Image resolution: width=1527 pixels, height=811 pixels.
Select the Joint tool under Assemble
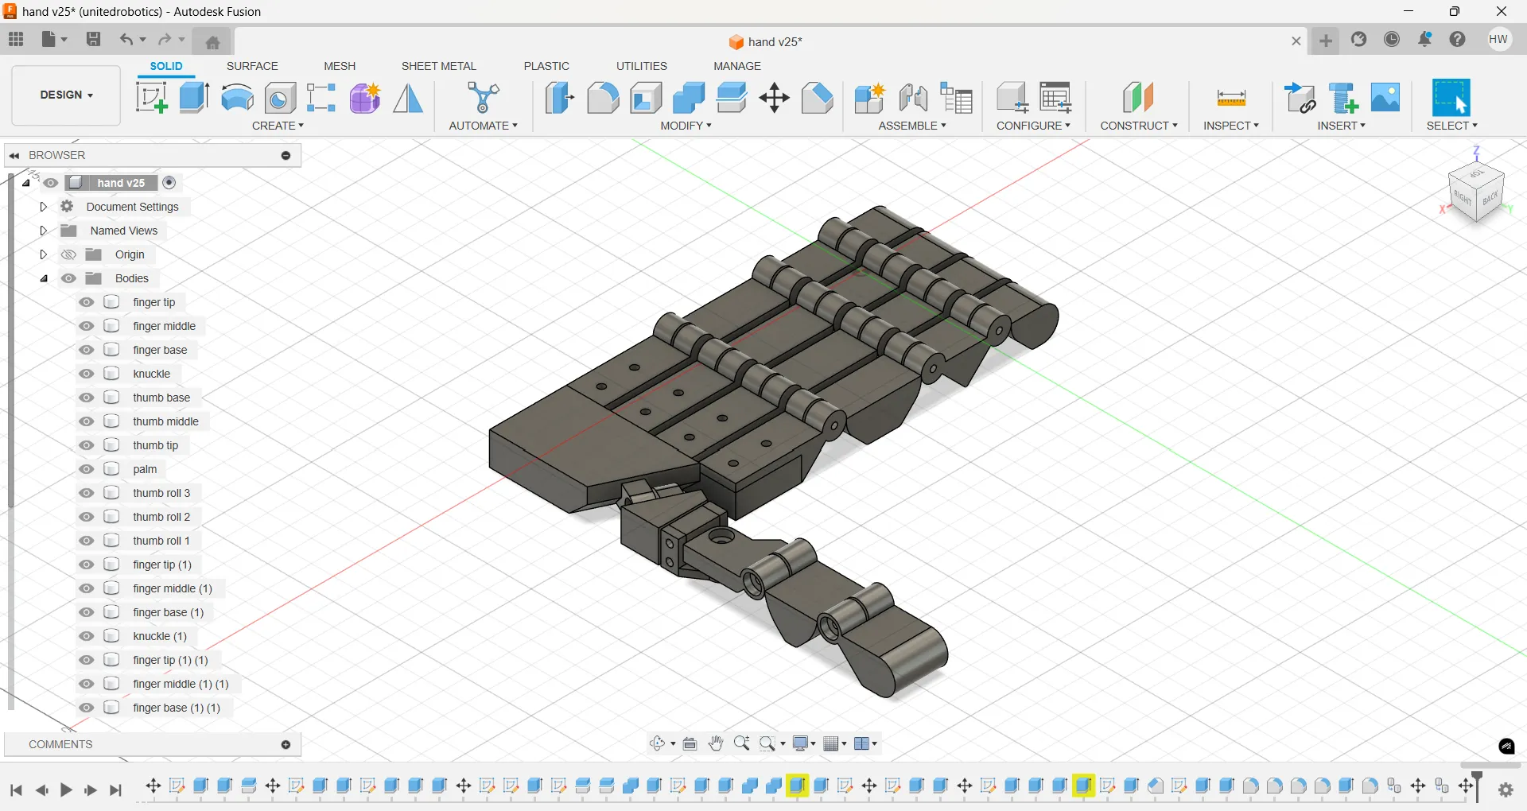click(x=913, y=98)
